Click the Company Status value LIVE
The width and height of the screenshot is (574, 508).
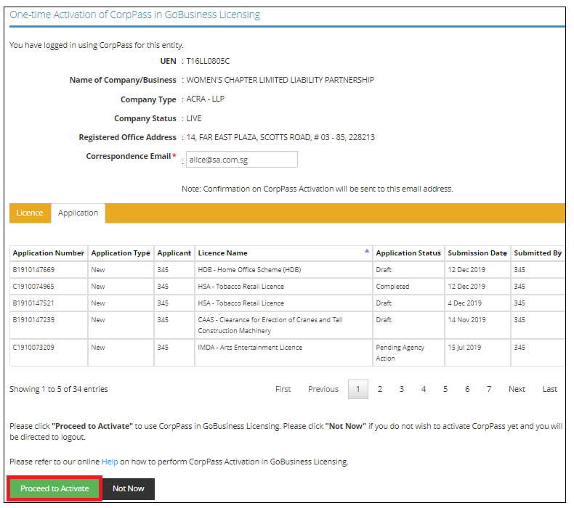(194, 118)
